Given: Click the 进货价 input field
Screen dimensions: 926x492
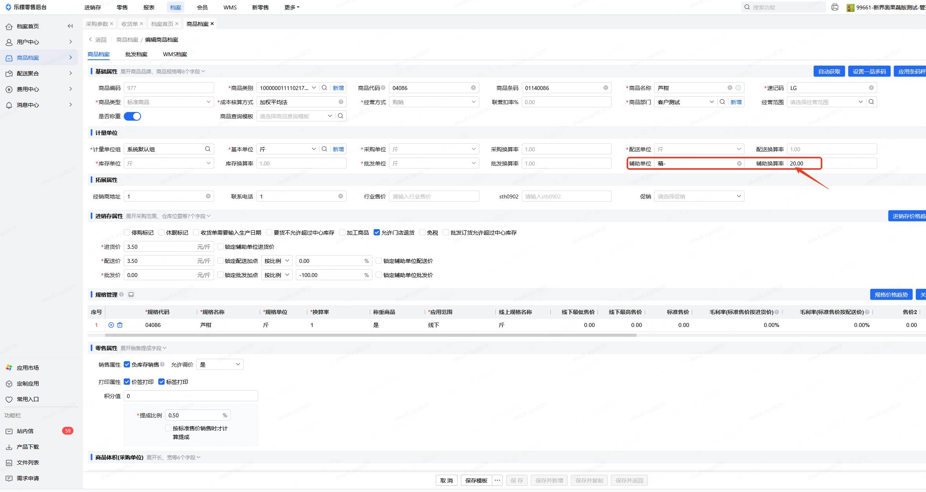Looking at the screenshot, I should coord(159,247).
